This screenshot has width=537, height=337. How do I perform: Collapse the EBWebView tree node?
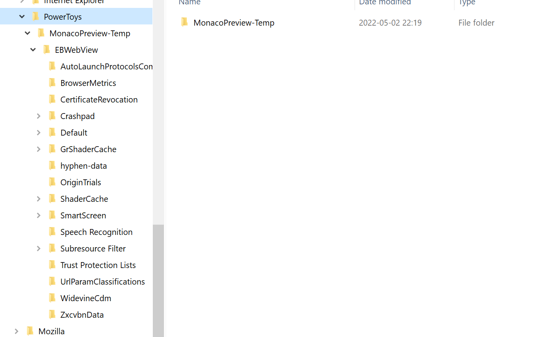(33, 50)
